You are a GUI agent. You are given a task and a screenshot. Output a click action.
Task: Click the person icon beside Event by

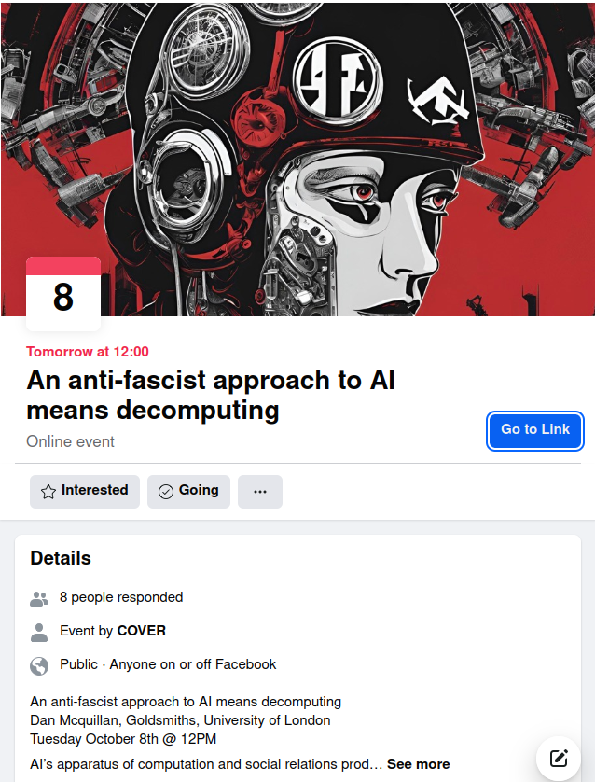39,632
